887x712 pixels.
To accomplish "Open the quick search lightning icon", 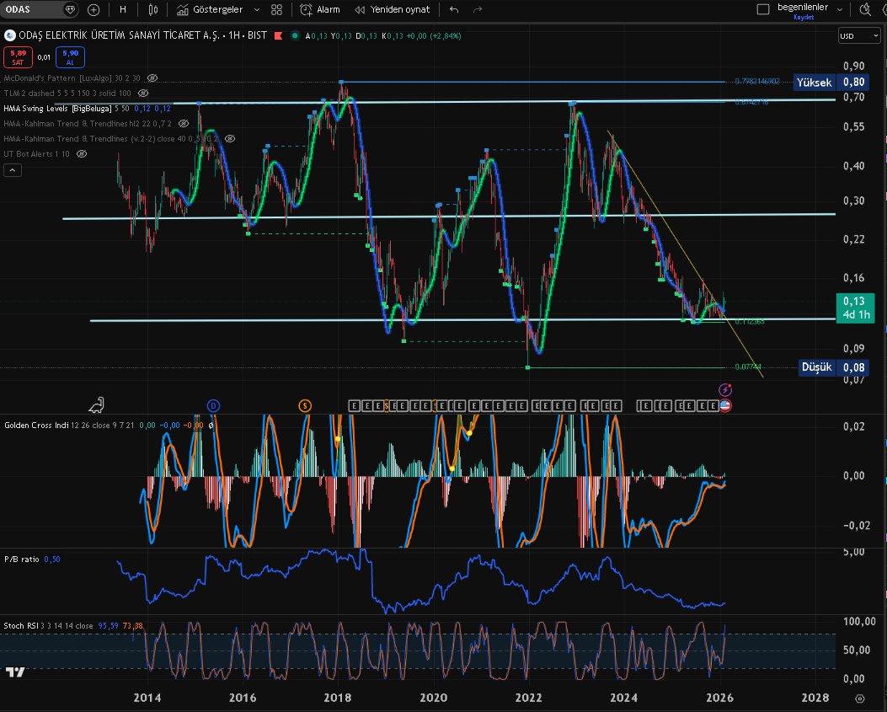I will point(865,9).
